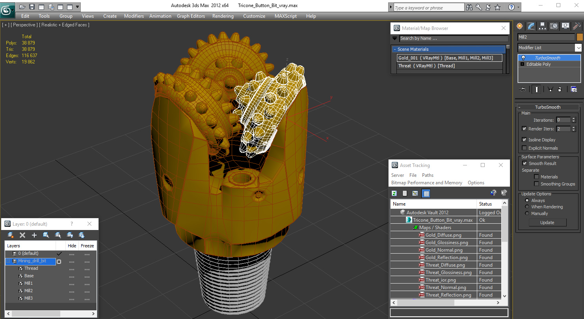Toggle Render Iters checkbox
This screenshot has height=319, width=584.
524,129
